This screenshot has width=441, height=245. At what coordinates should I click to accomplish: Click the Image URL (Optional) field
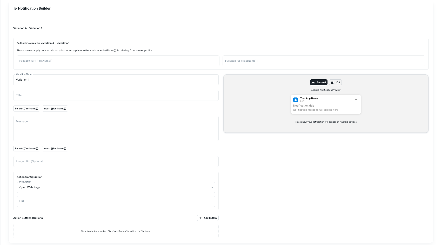tap(116, 162)
